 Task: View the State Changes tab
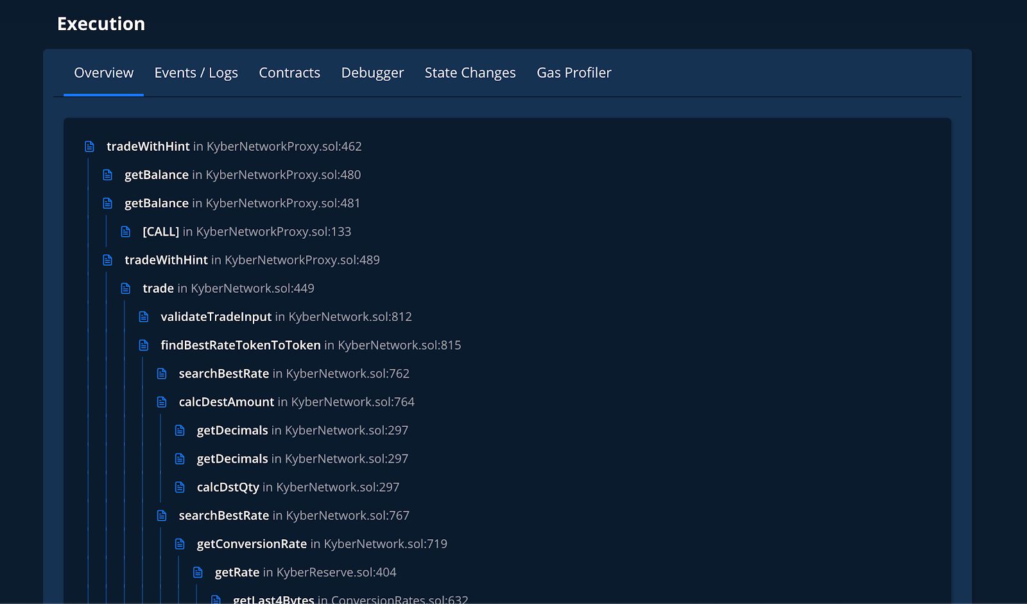pyautogui.click(x=470, y=73)
